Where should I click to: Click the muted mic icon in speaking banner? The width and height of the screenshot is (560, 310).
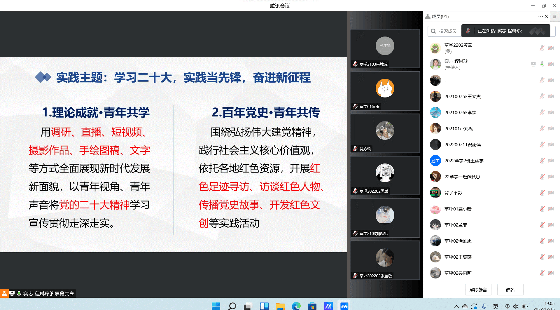tap(468, 31)
